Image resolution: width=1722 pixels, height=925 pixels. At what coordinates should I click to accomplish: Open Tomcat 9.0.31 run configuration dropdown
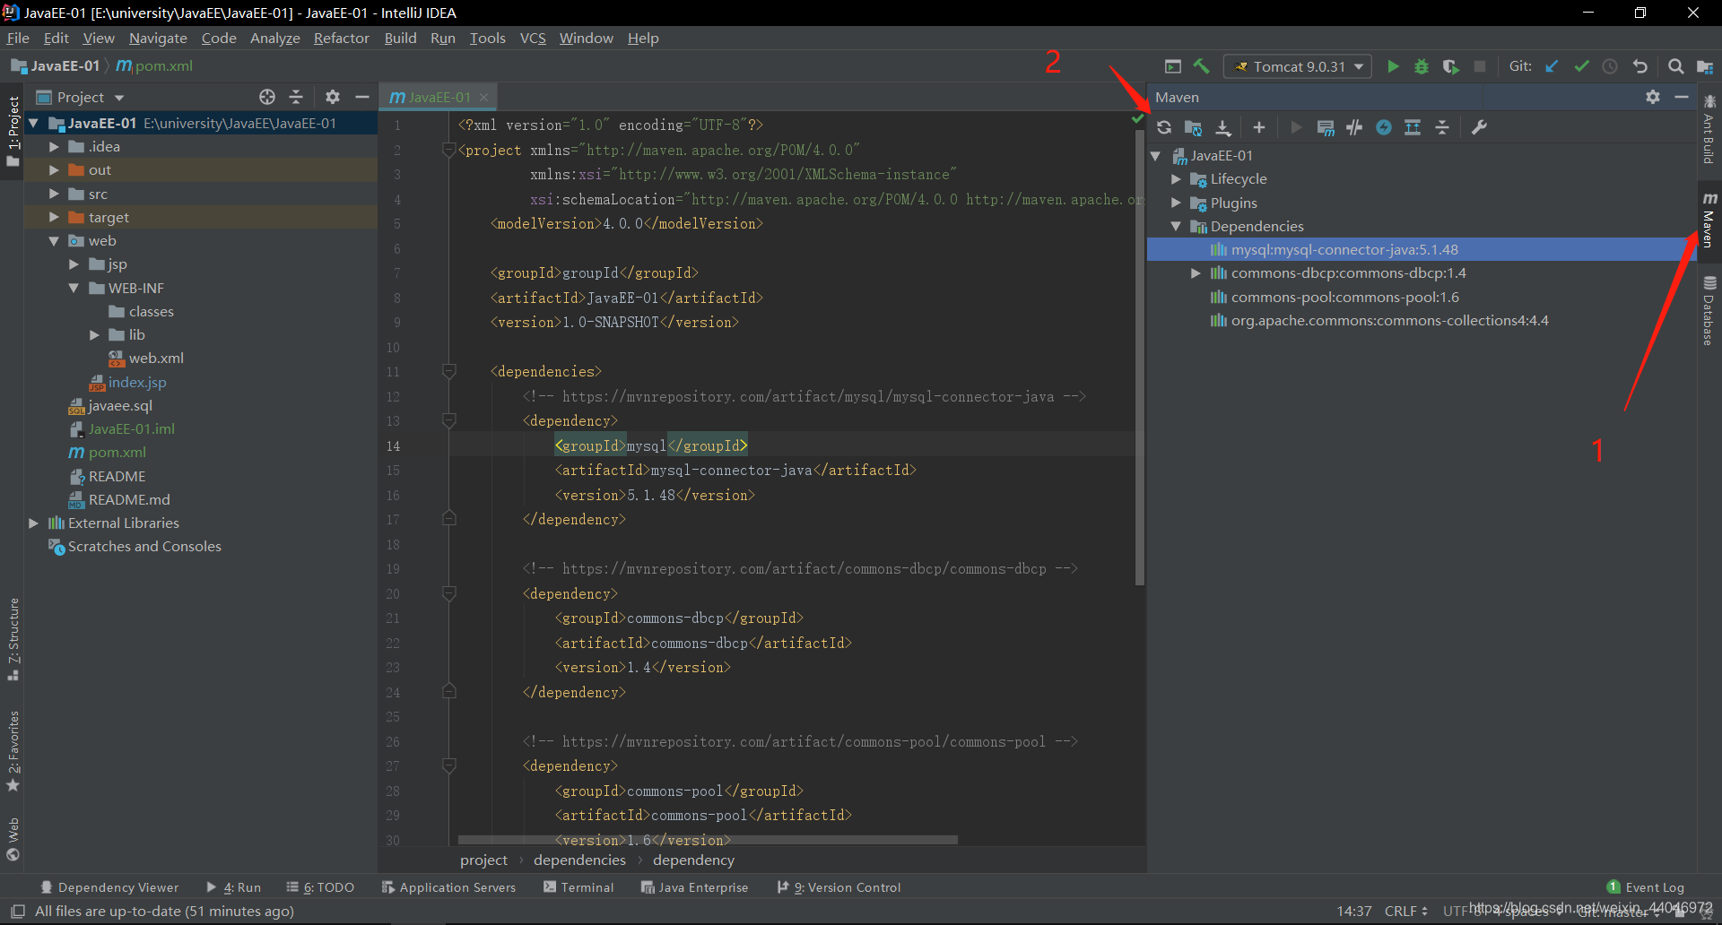1299,66
